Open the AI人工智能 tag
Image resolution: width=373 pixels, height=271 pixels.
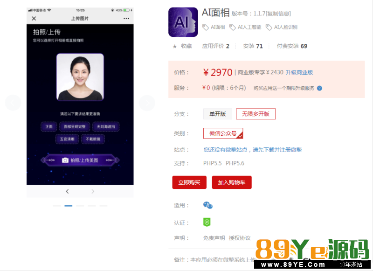point(245,27)
